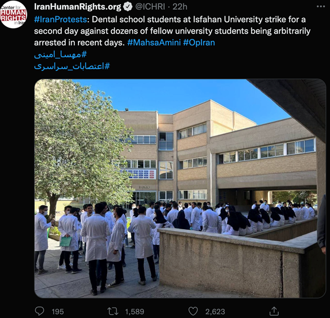Click the Persian hashtag #مهسا_امینی
330x318 pixels.
[x=60, y=55]
